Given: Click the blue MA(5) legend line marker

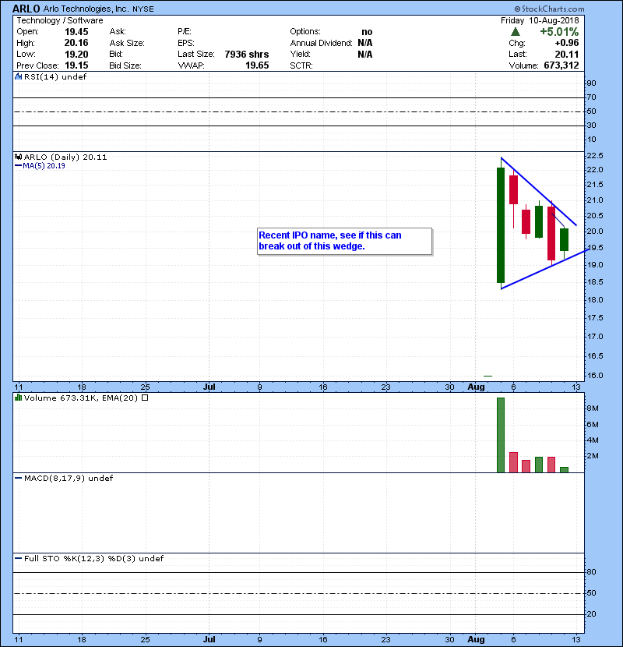Looking at the screenshot, I should coord(18,166).
